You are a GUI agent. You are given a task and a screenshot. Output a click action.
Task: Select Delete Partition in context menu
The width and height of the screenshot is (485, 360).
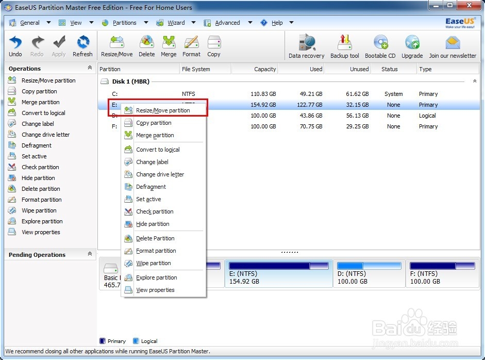[x=163, y=238]
